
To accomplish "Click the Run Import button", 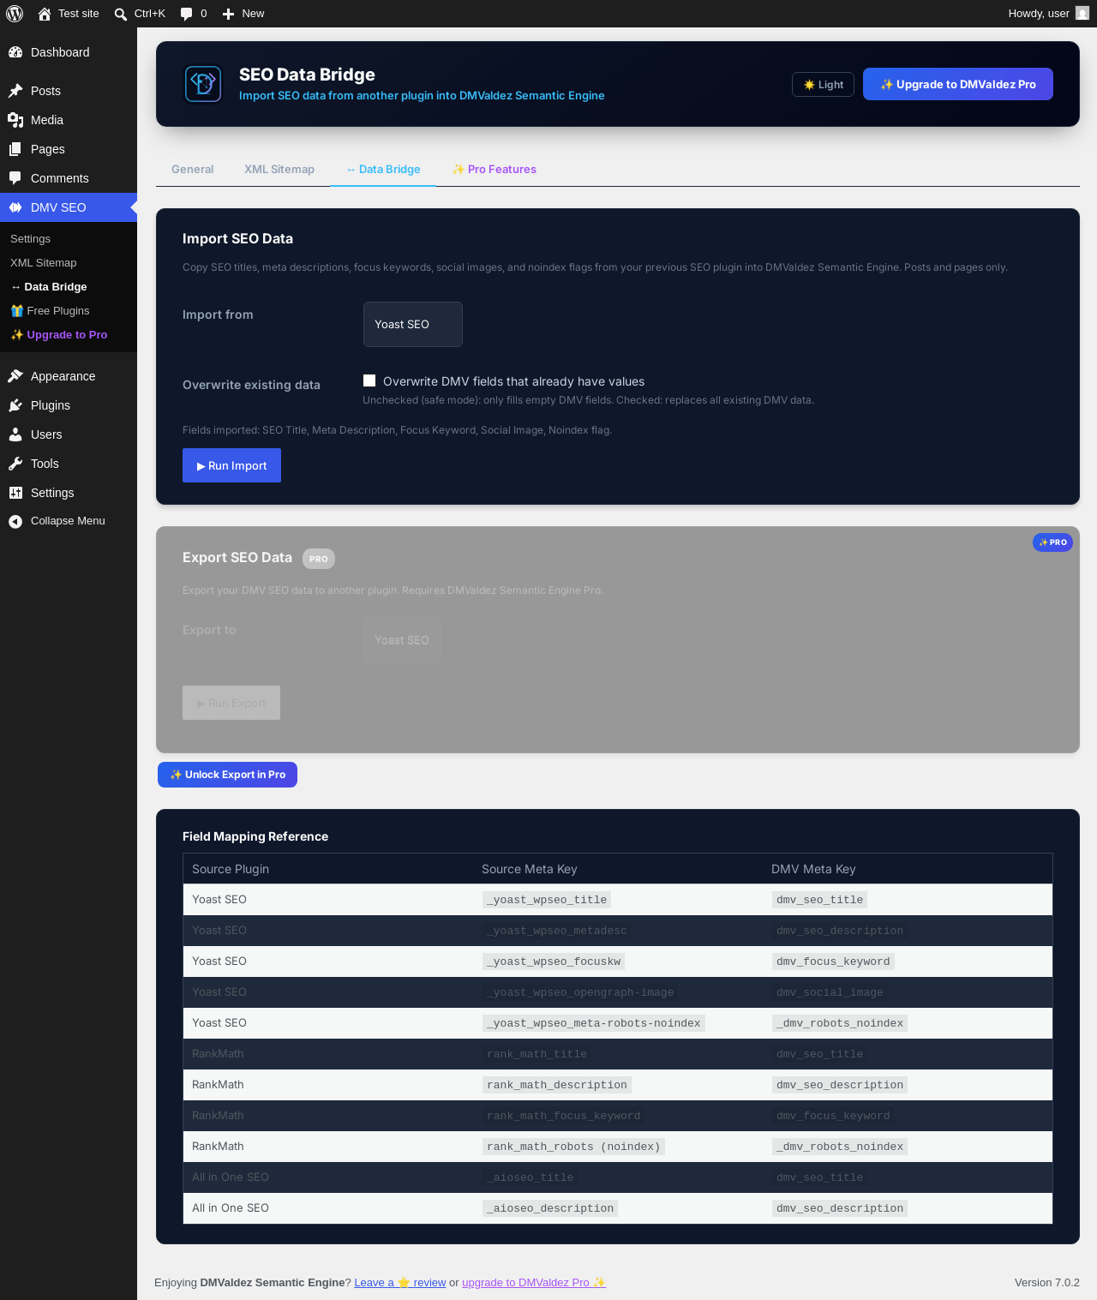I will 231,465.
